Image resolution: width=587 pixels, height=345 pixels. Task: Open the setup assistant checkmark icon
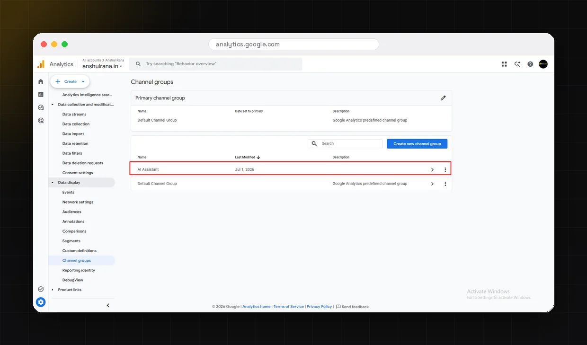(41, 289)
